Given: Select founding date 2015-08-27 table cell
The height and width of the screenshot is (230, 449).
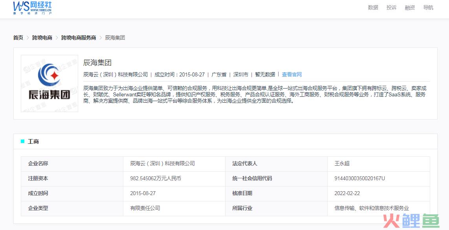Looking at the screenshot, I should click(174, 194).
